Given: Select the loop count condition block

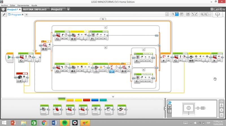Looking at the screenshot, I should coord(166,57).
